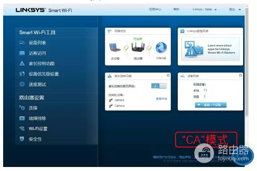Open the 连接 gears icon
This screenshot has width=257, height=171.
[x=22, y=108]
